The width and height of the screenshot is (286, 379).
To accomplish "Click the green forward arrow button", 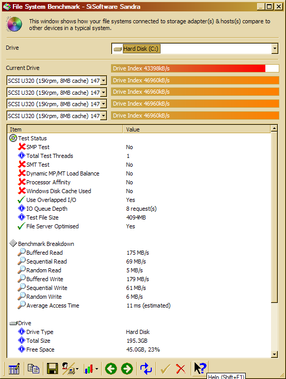I will 126,369.
